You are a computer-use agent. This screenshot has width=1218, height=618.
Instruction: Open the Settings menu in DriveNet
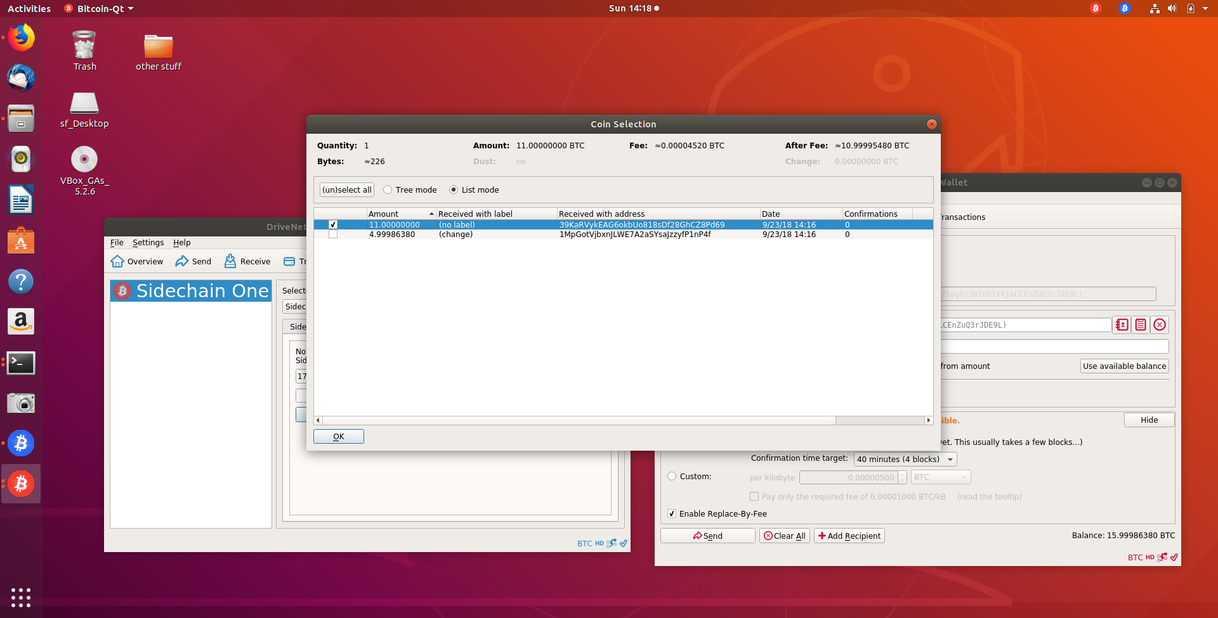[x=148, y=242]
